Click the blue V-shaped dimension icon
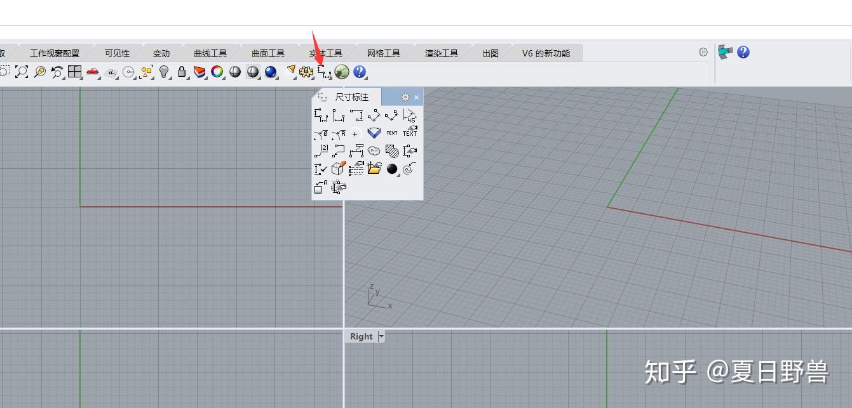 coord(374,133)
